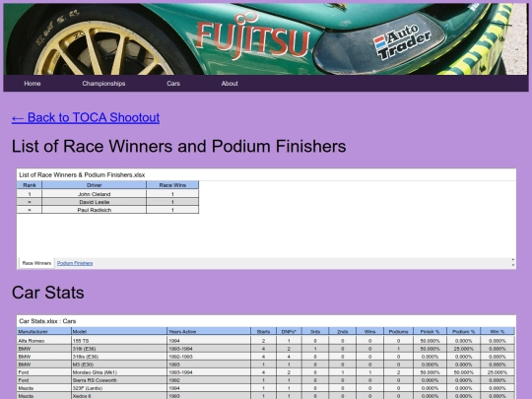Click the 25.000% Win % cell for Mondeo

pos(498,372)
